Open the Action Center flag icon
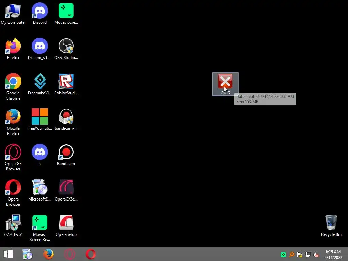This screenshot has width=348, height=261. point(300,255)
